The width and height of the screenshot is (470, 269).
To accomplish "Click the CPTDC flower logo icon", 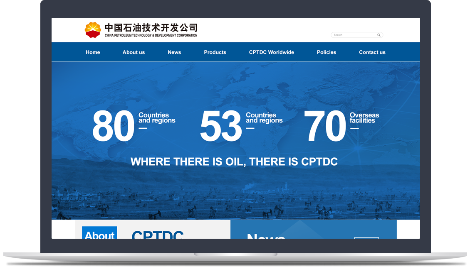I will coord(93,30).
